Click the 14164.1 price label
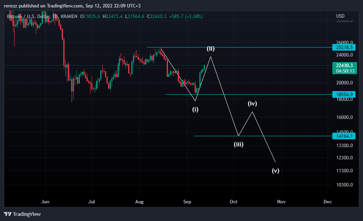This screenshot has height=221, width=363. coord(344,136)
